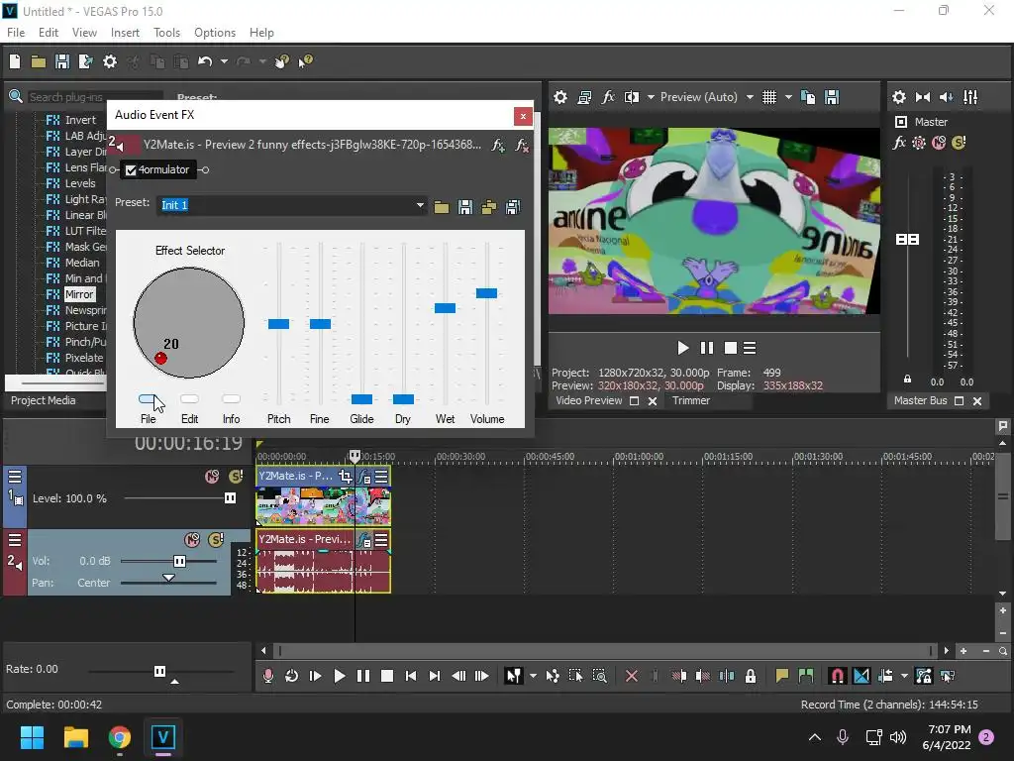Open the Auto Ripple dropdown arrow
This screenshot has height=761, width=1014.
[904, 676]
